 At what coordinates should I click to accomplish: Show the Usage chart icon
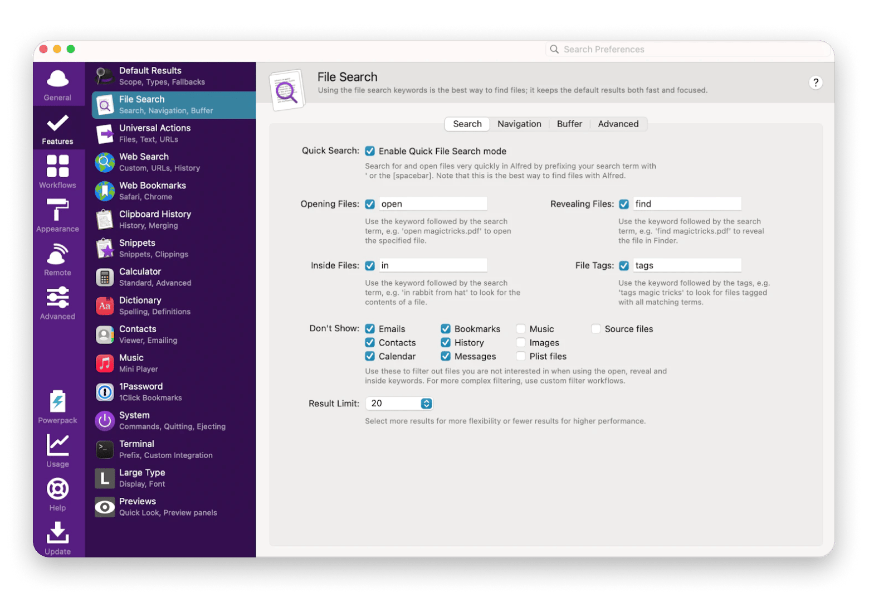pyautogui.click(x=57, y=445)
